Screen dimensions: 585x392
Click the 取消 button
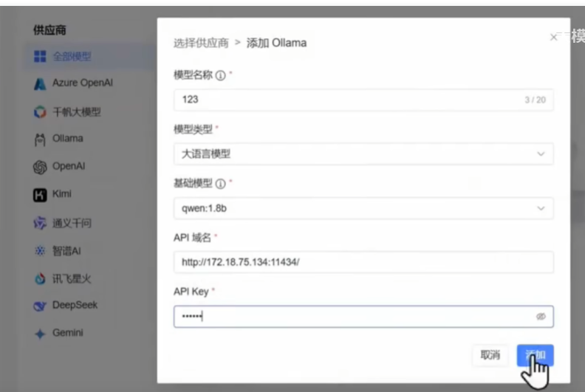[490, 355]
